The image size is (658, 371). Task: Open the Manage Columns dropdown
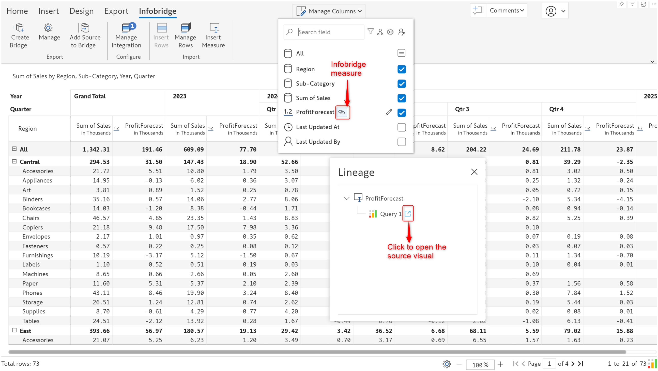[328, 11]
